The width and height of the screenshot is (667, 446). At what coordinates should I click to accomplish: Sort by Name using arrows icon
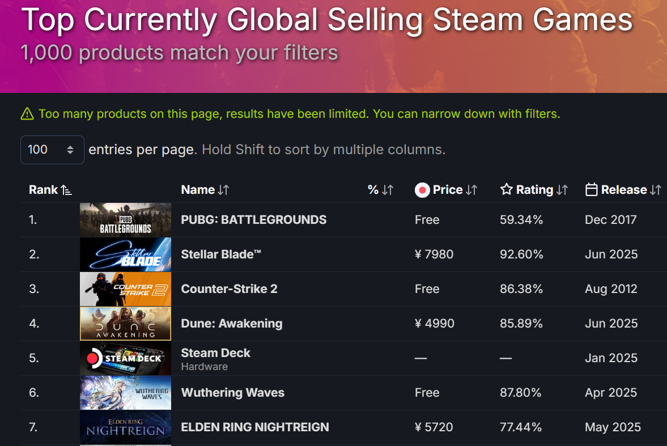point(223,190)
